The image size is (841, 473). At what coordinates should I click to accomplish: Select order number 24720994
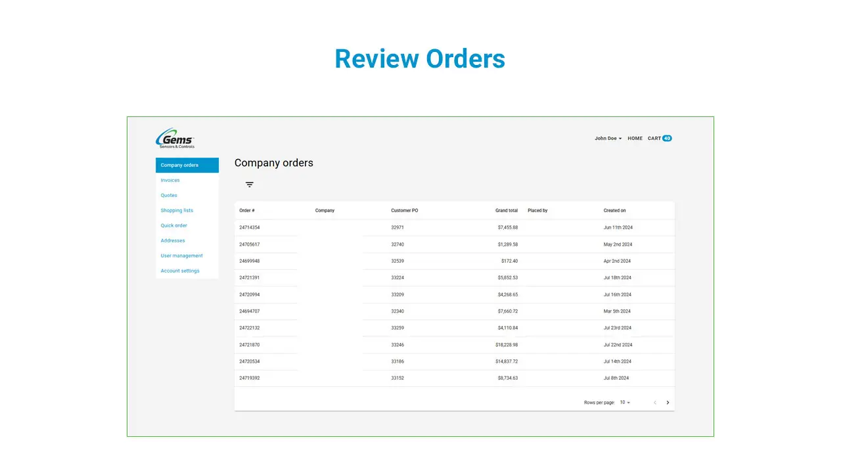250,295
